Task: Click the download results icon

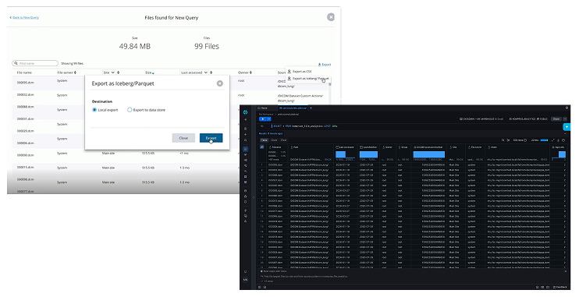Action: click(x=559, y=140)
